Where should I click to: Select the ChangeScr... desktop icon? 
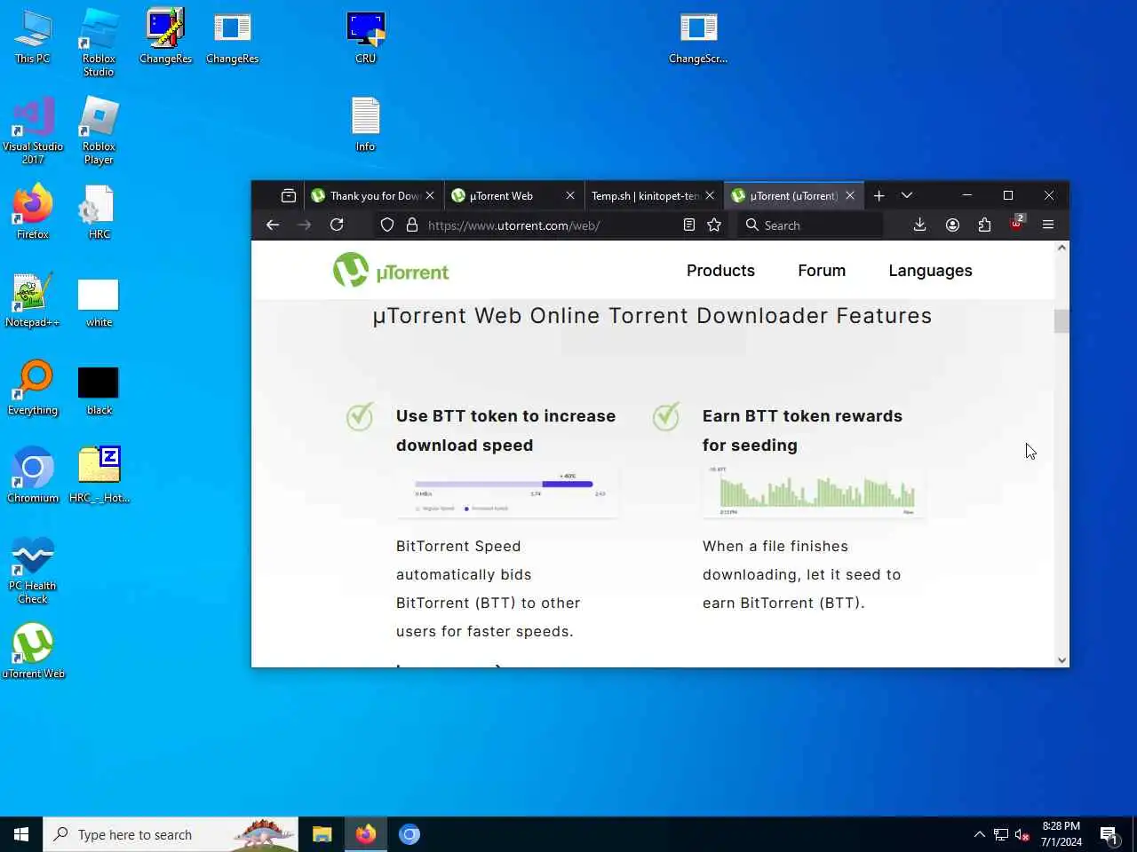(698, 37)
